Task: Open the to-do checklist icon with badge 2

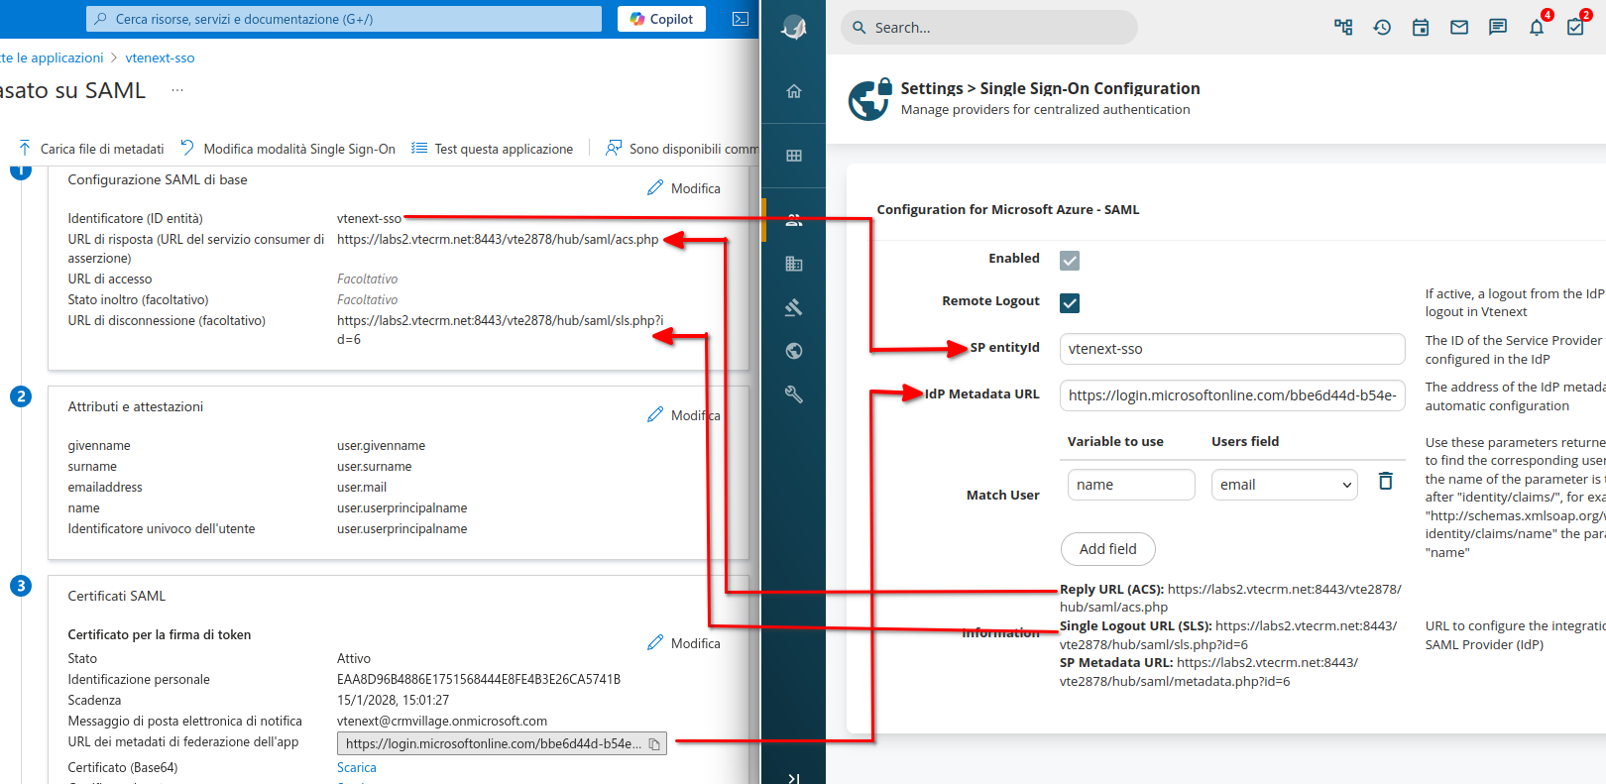Action: pos(1576,27)
